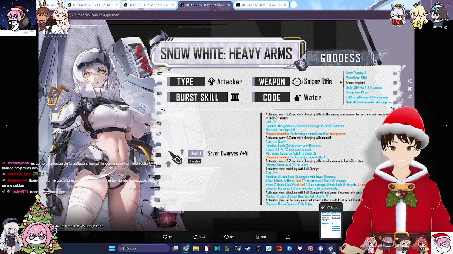Image resolution: width=453 pixels, height=254 pixels.
Task: Open File Explorer from the taskbar
Action: coord(196,248)
